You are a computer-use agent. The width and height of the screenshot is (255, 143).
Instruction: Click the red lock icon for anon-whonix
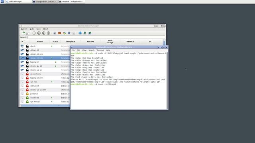tap(27, 74)
